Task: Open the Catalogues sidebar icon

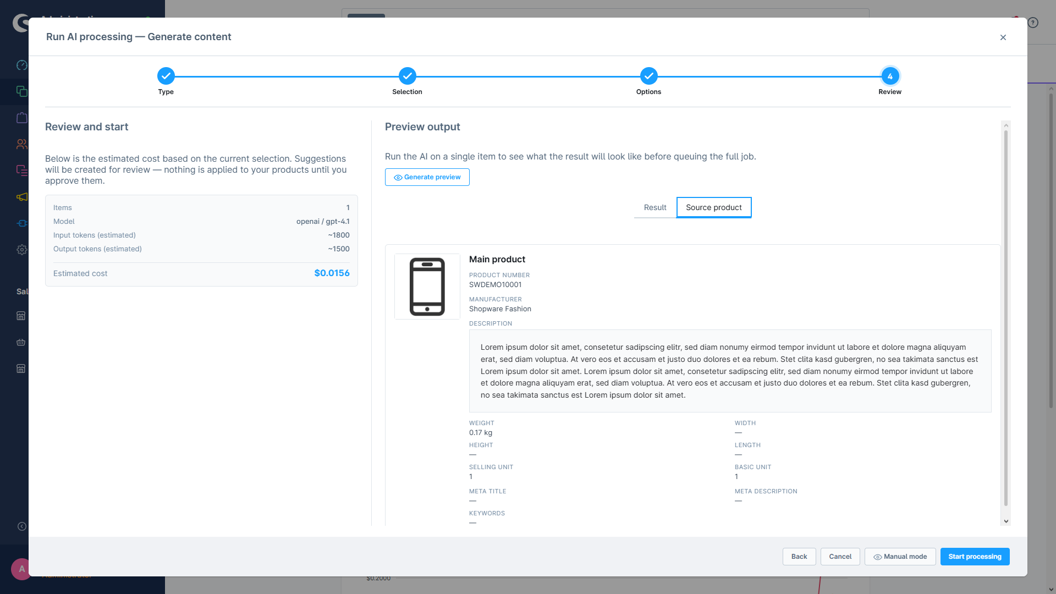Action: pyautogui.click(x=21, y=91)
